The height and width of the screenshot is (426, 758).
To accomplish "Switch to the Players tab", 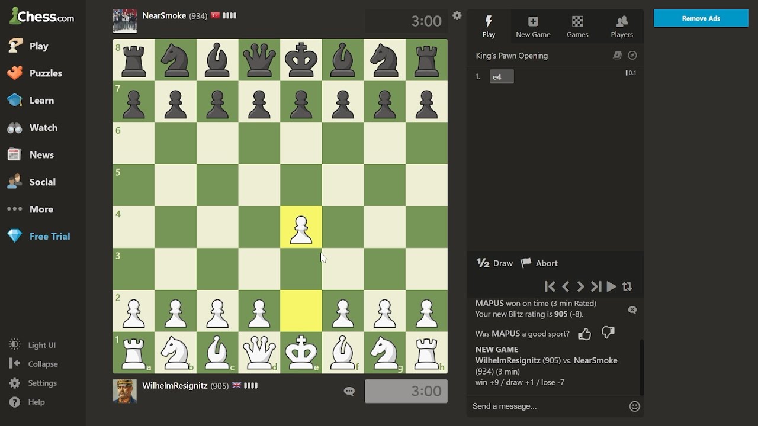I will [622, 27].
